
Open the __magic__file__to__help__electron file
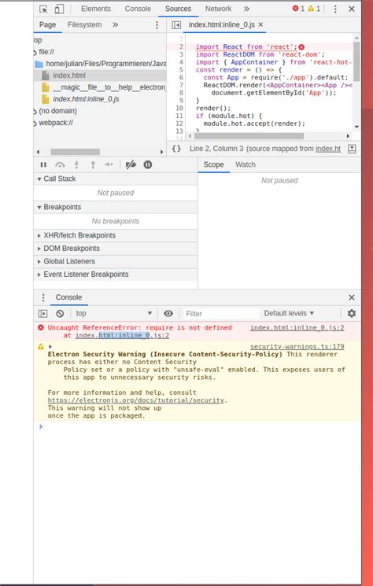104,87
